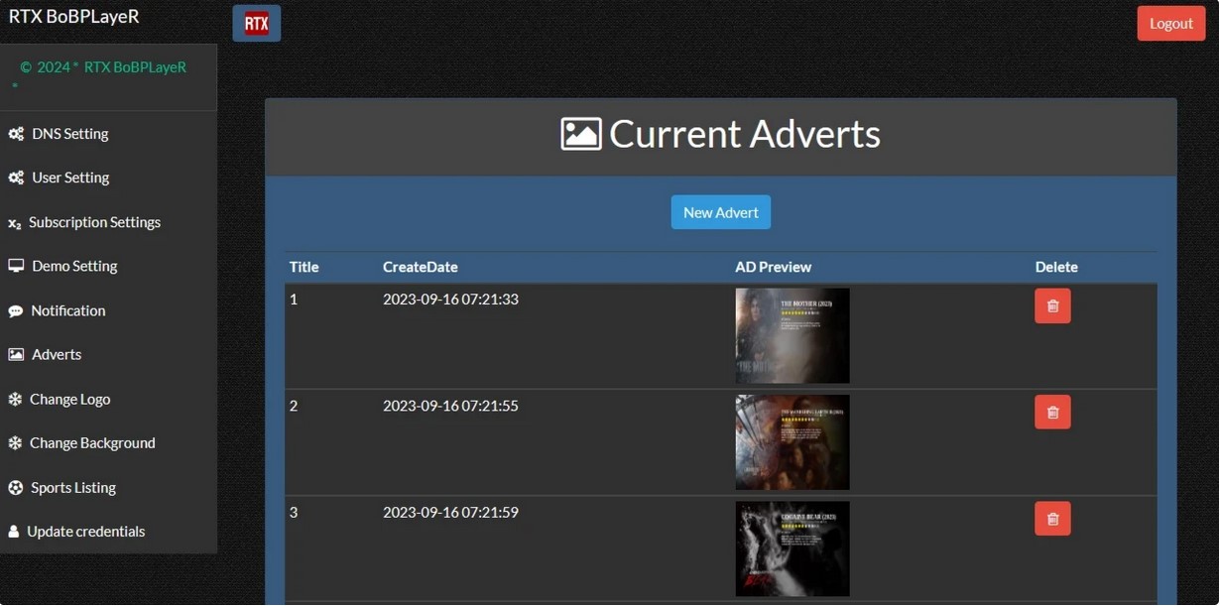Select Change Logo in the sidebar
This screenshot has height=606, width=1220.
[69, 400]
